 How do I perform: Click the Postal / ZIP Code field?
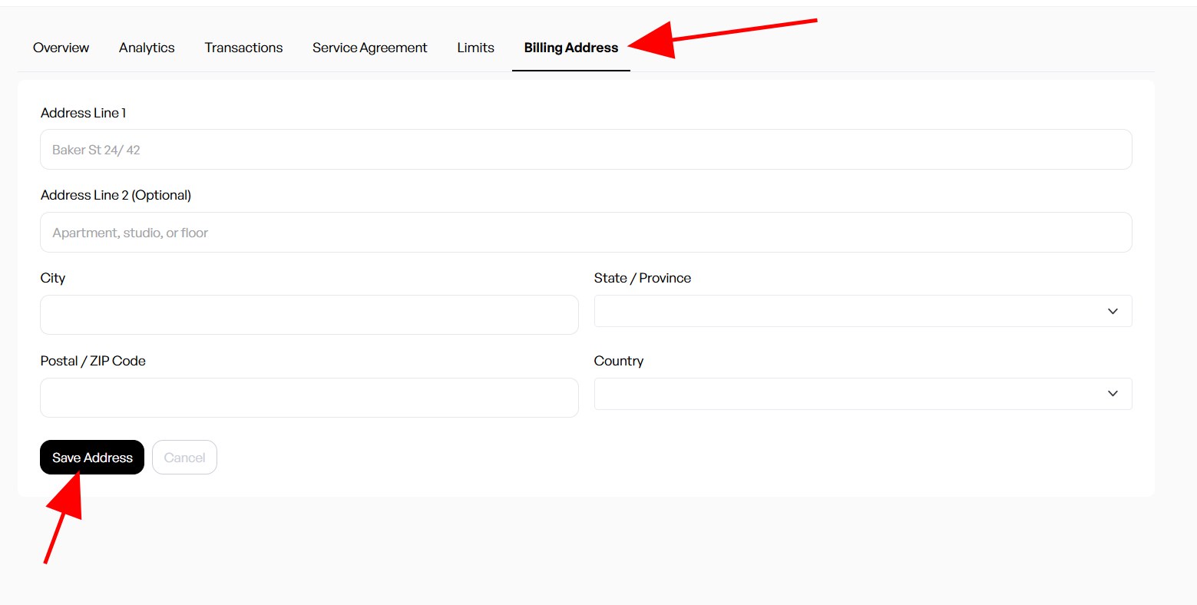point(309,398)
